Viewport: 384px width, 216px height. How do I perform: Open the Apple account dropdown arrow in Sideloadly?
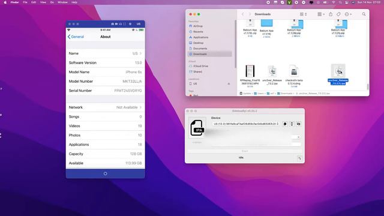(x=299, y=137)
